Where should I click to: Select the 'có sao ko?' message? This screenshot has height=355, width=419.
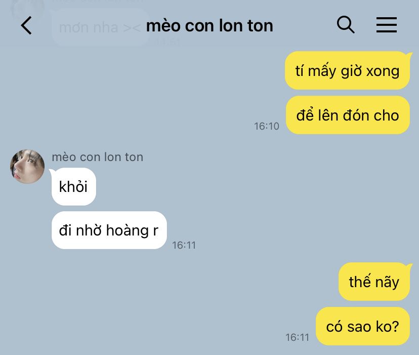363,326
